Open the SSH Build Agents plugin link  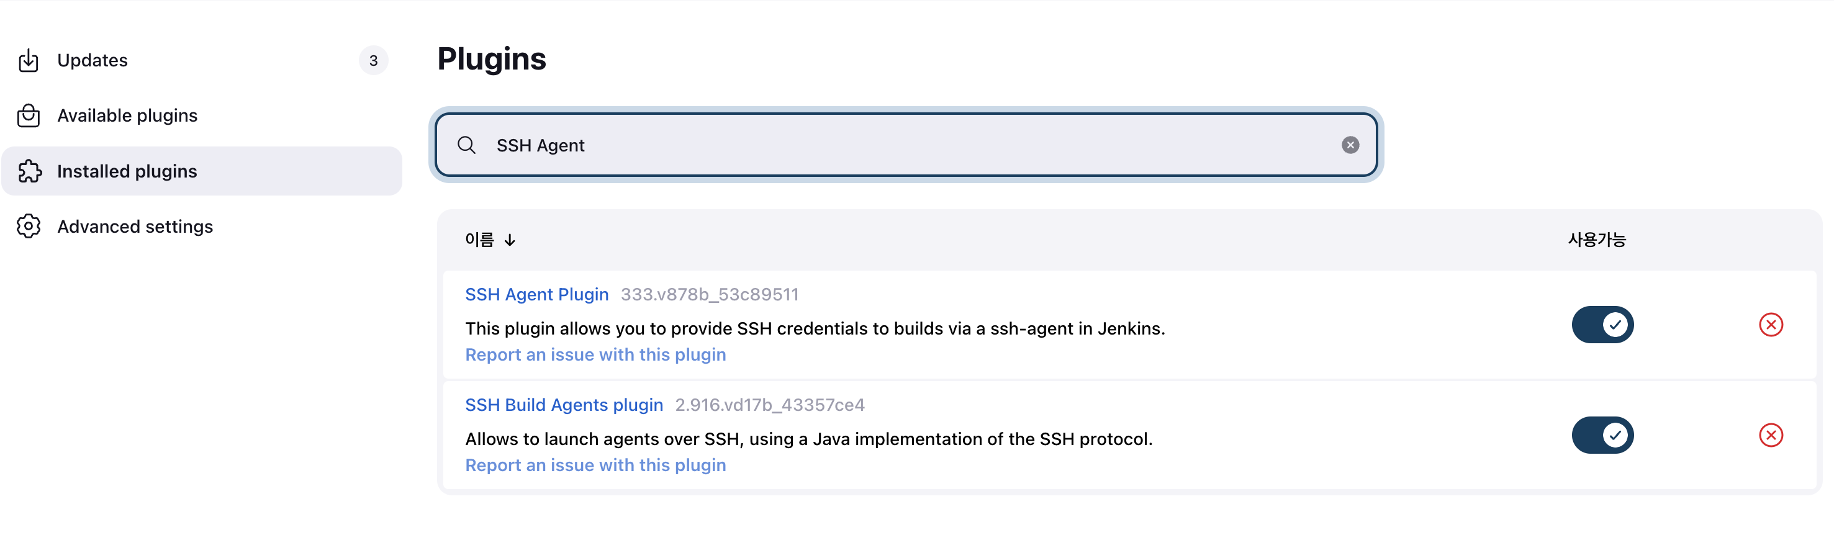pos(564,405)
